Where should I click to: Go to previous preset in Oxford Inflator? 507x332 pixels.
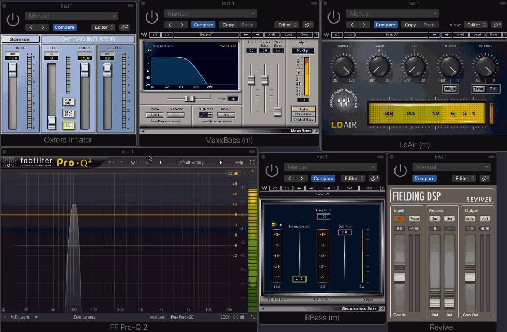pos(31,27)
